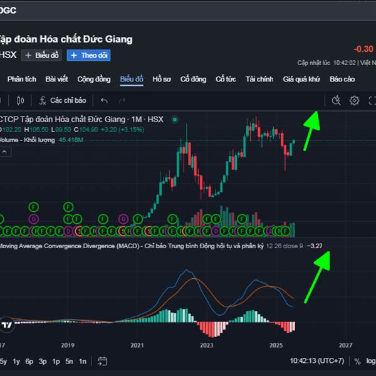Set range to 1y
The width and height of the screenshot is (376, 376).
pos(16,362)
